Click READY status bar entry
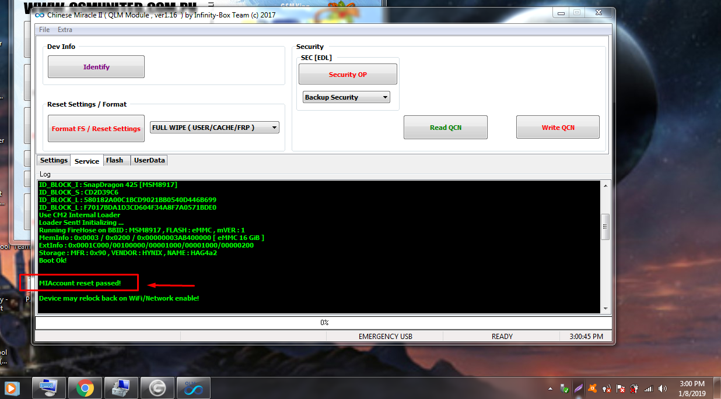This screenshot has height=399, width=721. click(502, 336)
